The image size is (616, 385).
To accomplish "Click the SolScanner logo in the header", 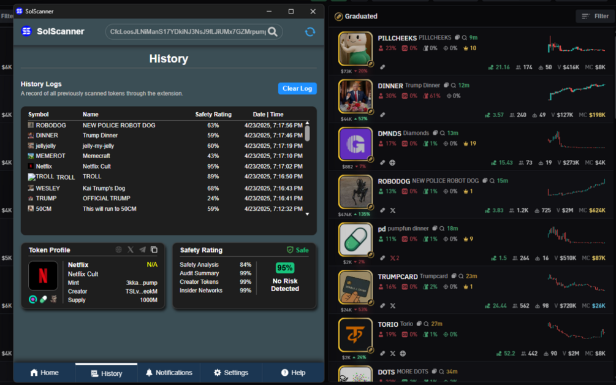I will coord(26,31).
